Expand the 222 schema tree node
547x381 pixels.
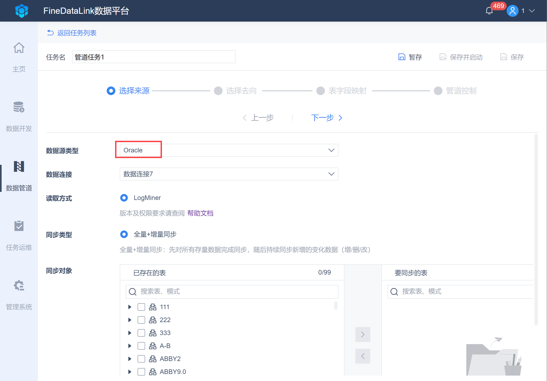click(130, 320)
